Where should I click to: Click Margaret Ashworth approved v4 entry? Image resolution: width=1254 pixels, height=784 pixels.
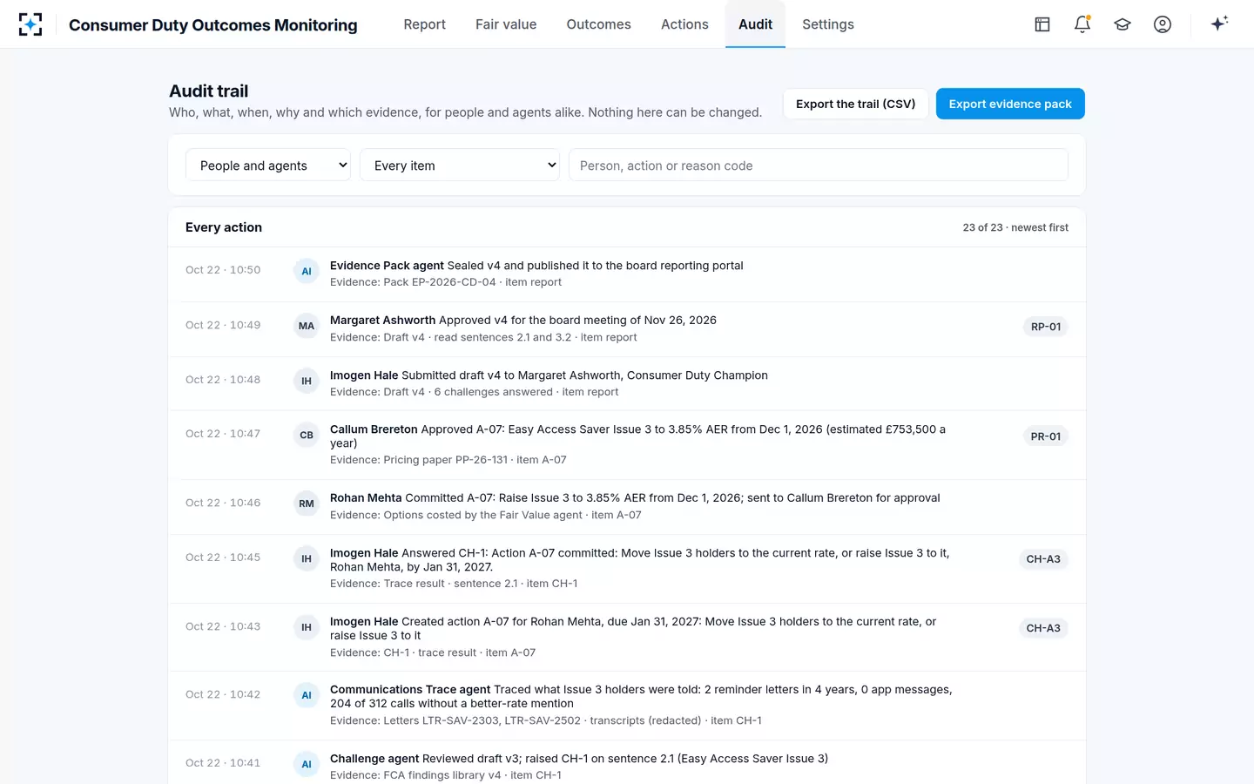(627, 329)
